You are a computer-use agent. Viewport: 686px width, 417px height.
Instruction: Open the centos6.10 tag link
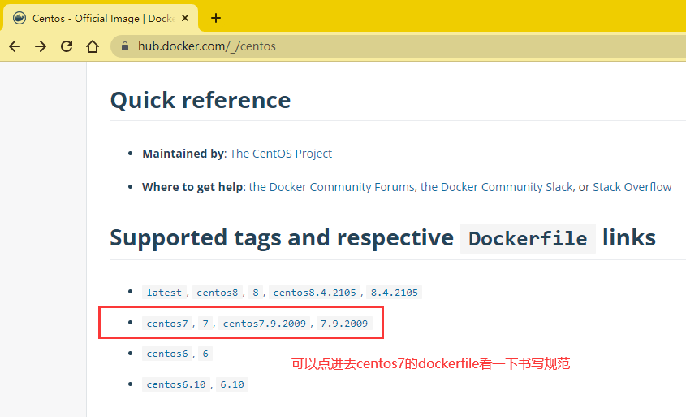coord(176,384)
